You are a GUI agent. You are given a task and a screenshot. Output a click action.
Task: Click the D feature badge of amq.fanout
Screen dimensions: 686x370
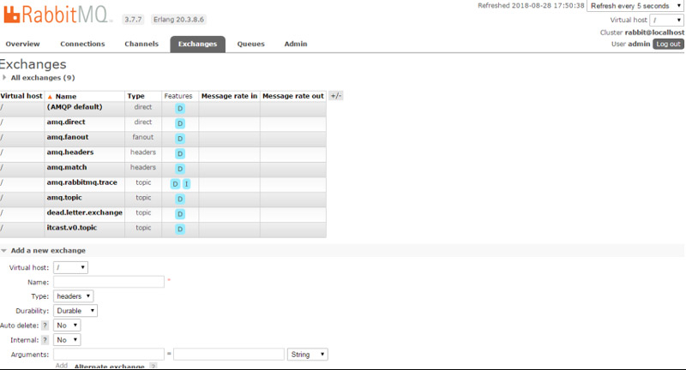(180, 139)
